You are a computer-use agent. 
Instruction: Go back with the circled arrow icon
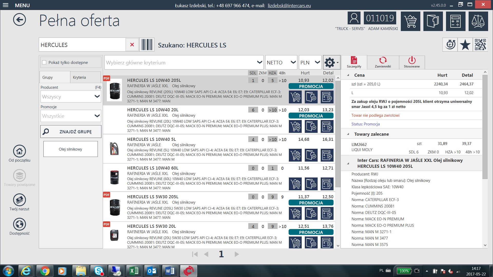(x=20, y=20)
